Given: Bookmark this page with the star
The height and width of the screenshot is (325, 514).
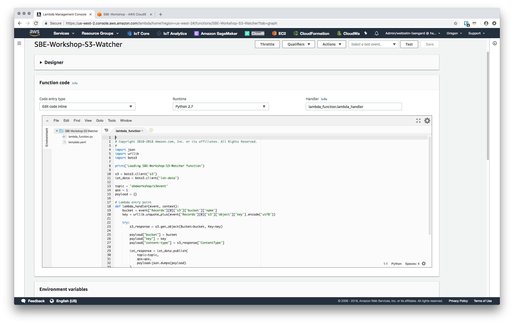Looking at the screenshot, I should (456, 23).
